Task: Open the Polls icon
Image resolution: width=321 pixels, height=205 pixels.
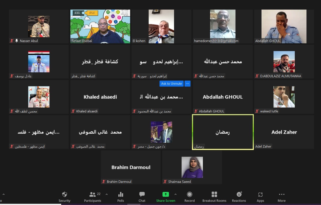Action: coord(121,195)
